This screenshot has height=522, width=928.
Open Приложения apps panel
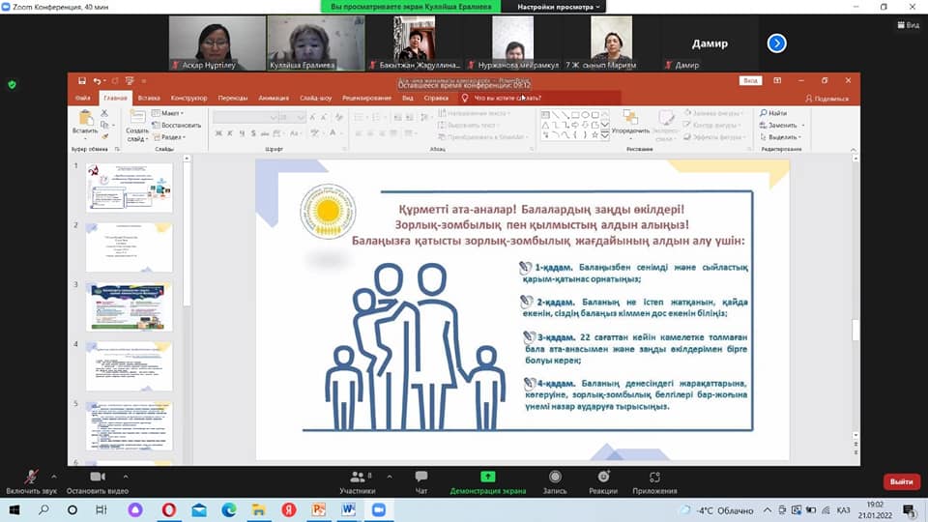pyautogui.click(x=654, y=478)
